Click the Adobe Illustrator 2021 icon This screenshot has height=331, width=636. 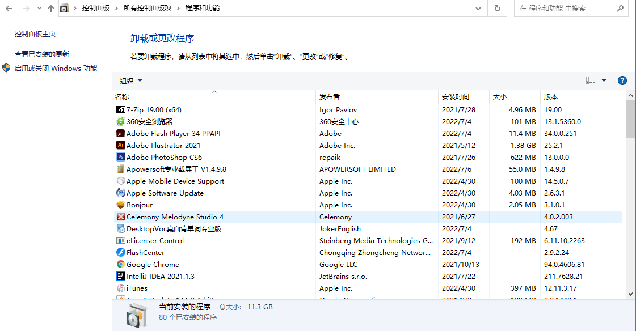click(x=120, y=145)
